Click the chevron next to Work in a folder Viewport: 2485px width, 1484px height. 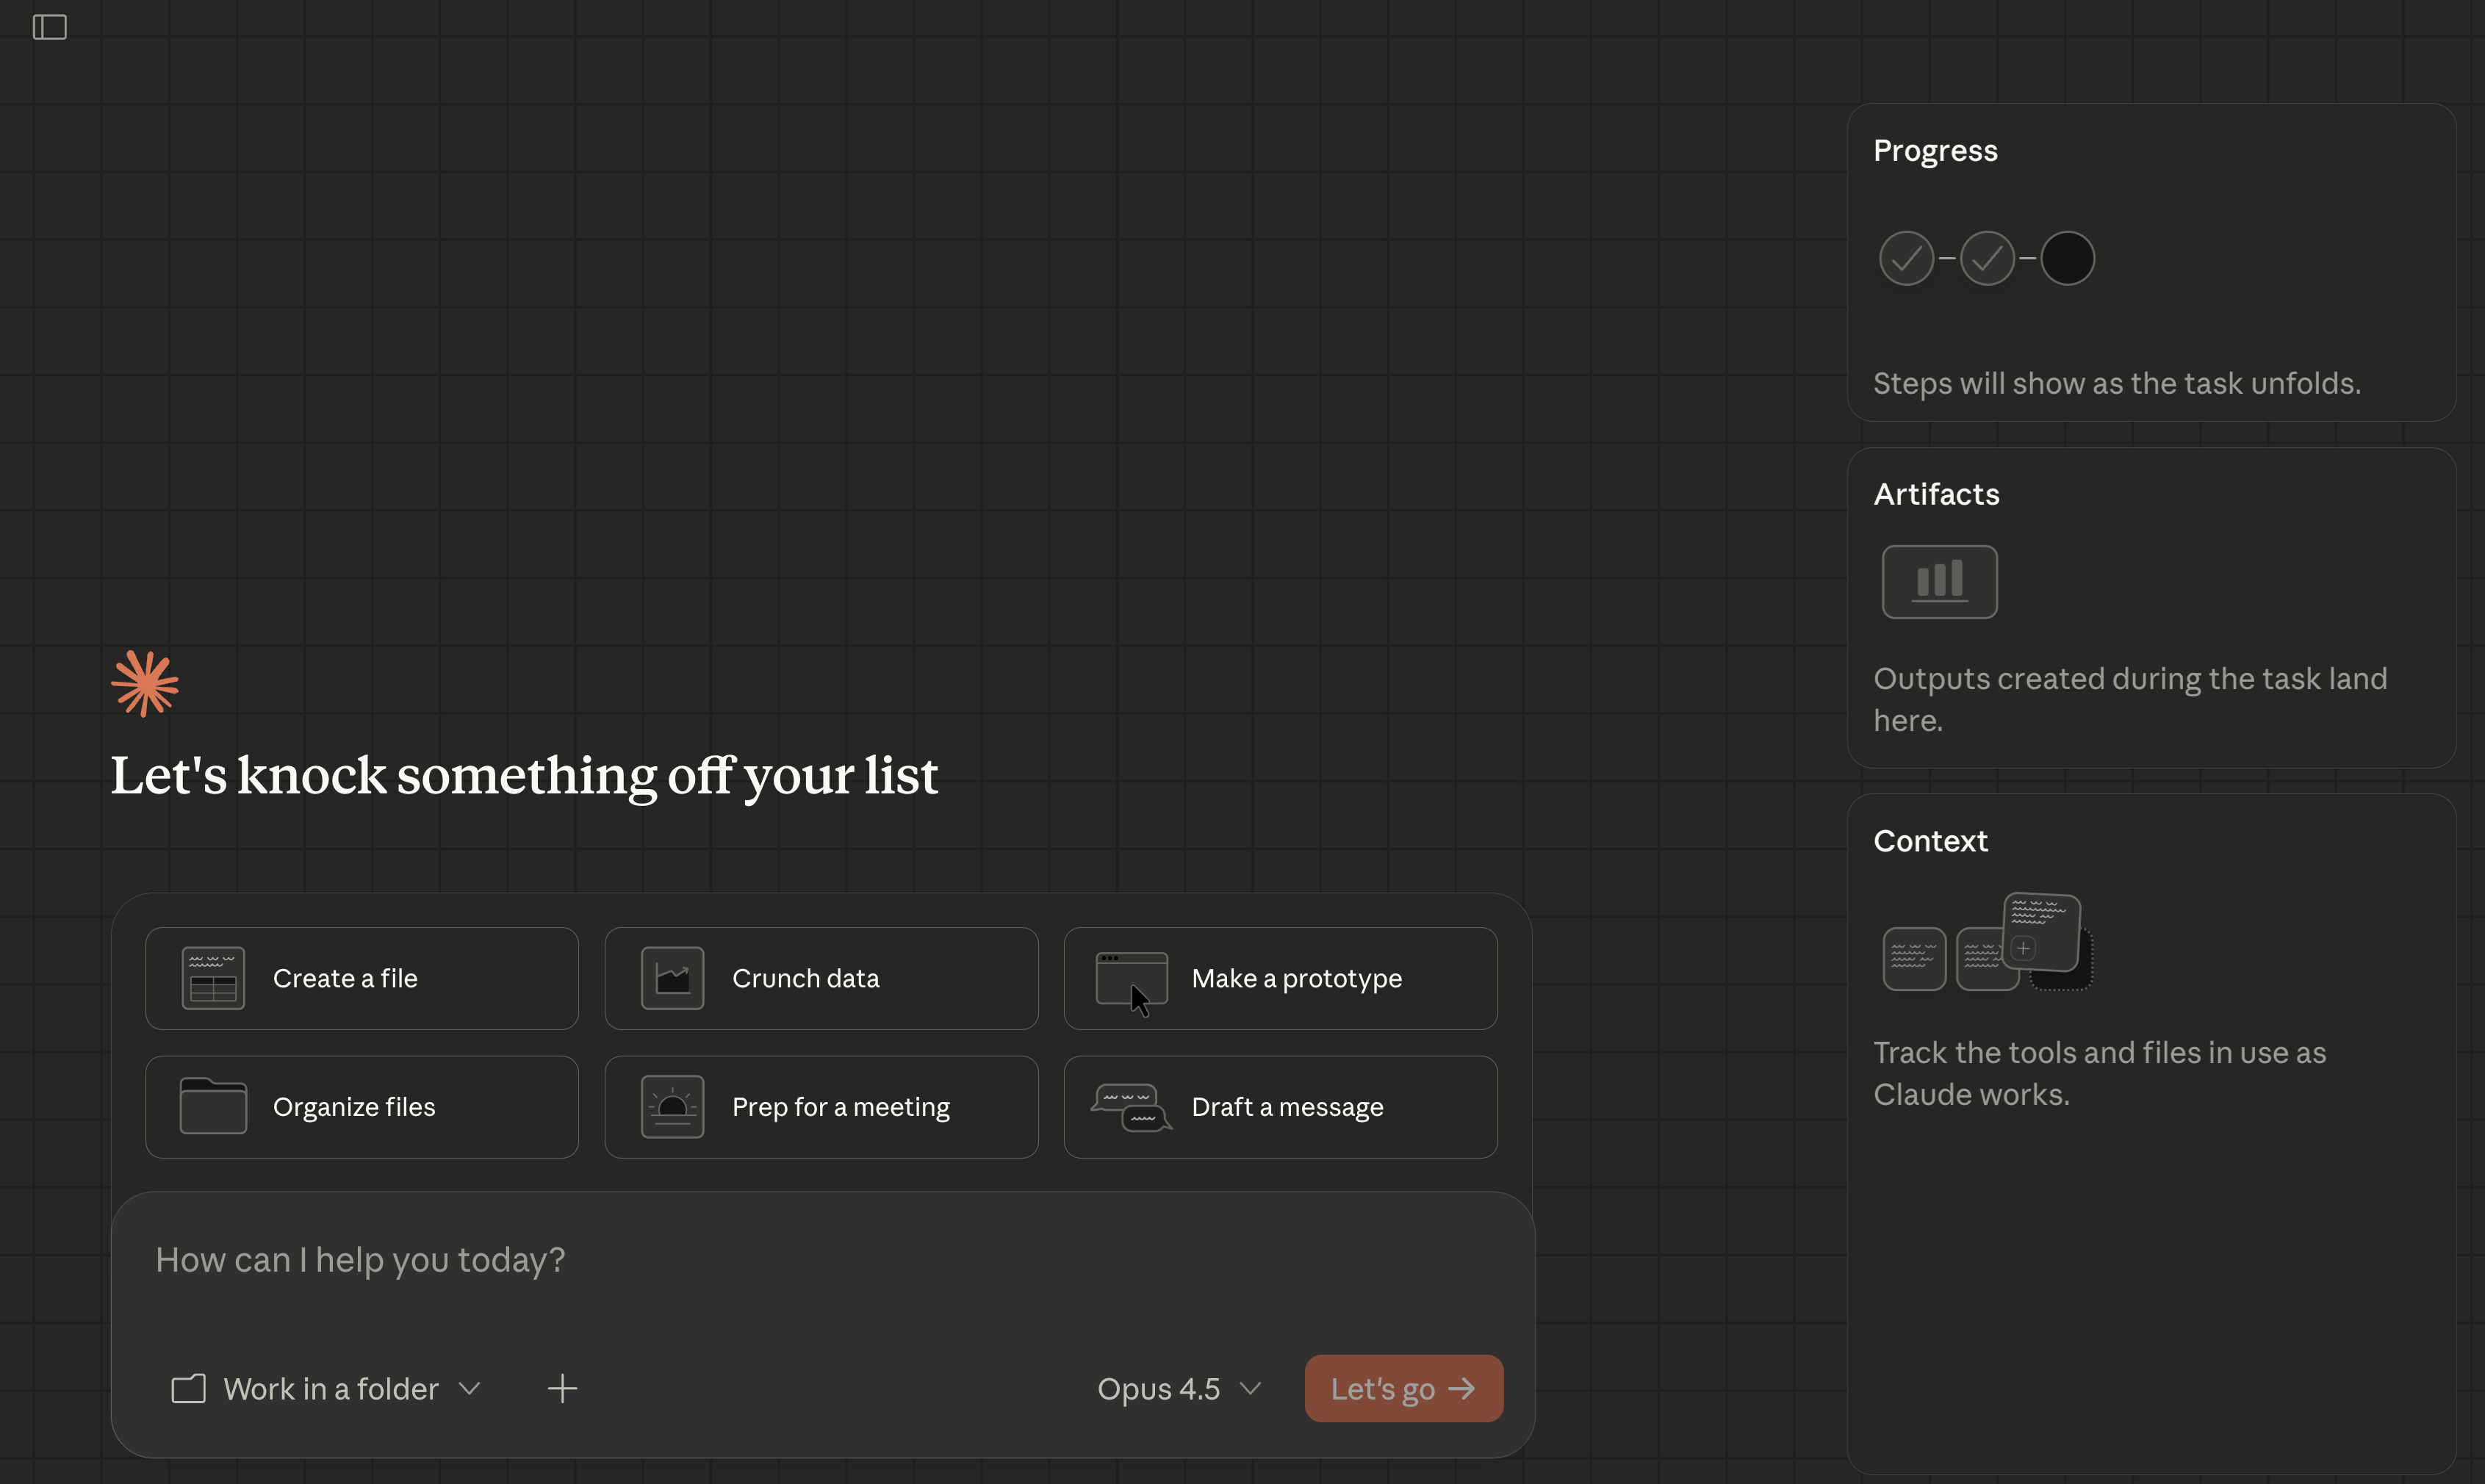(x=469, y=1388)
